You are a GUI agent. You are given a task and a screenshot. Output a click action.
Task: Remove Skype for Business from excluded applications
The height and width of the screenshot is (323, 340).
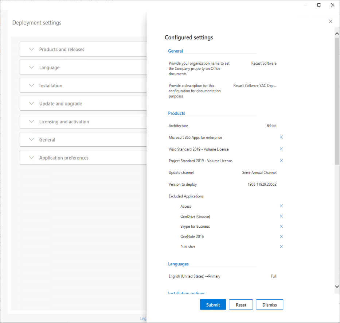pyautogui.click(x=281, y=226)
